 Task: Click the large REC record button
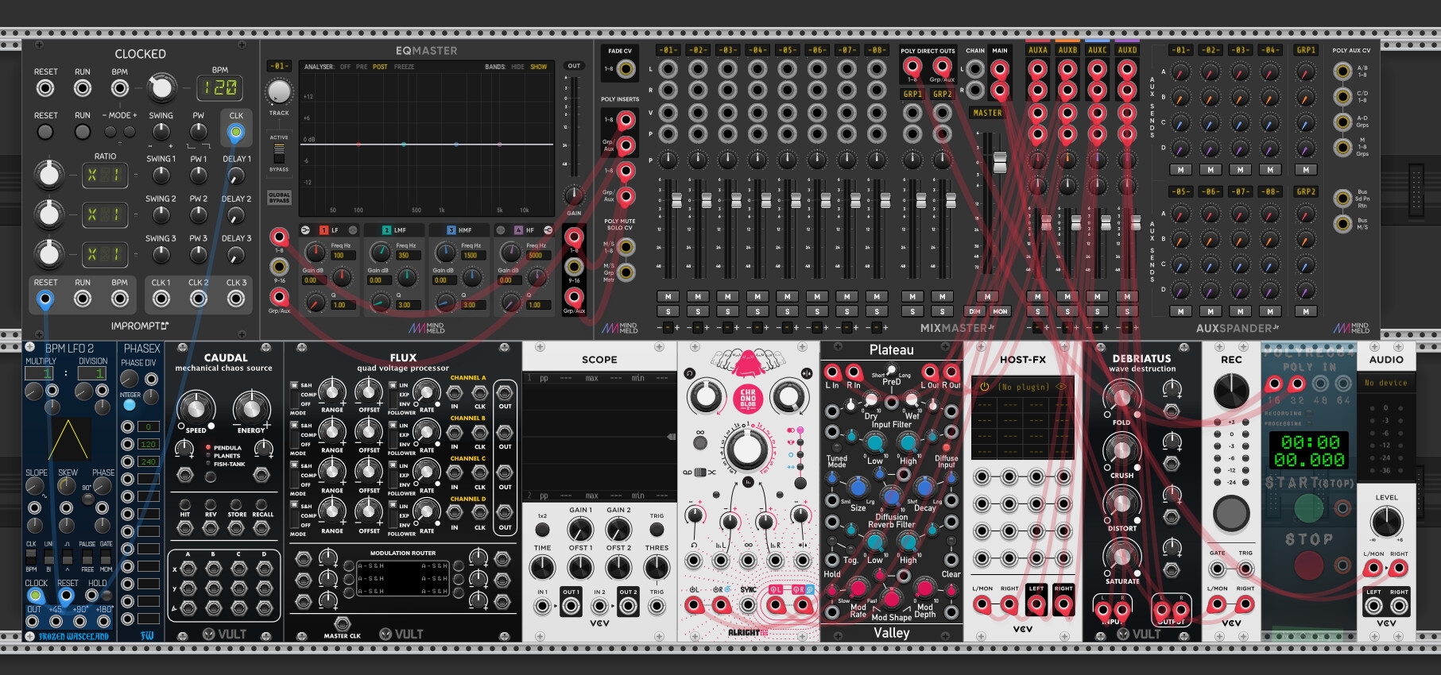point(1231,512)
